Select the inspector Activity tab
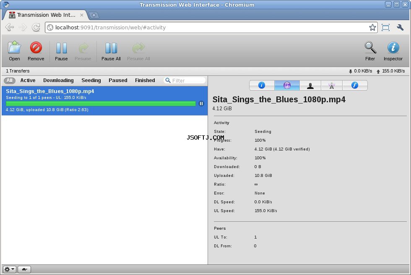 pos(287,86)
